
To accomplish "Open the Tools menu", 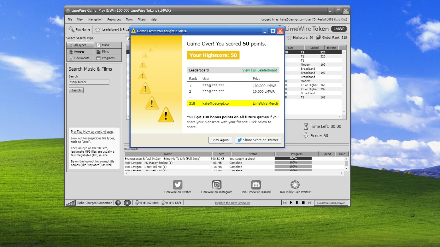I will (x=129, y=19).
